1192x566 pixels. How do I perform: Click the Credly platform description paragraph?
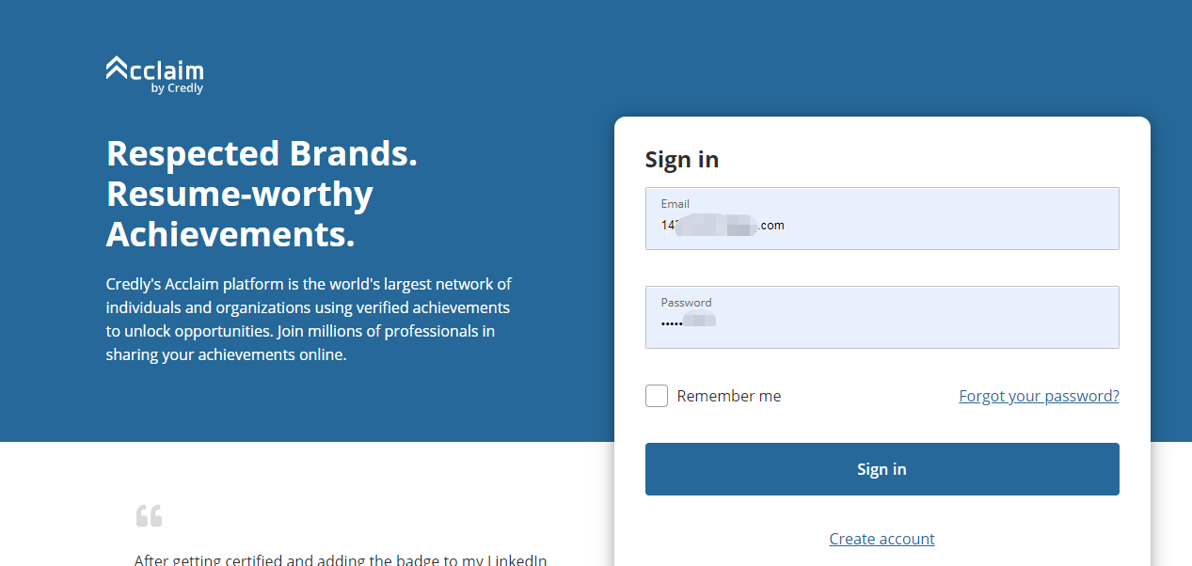point(309,319)
